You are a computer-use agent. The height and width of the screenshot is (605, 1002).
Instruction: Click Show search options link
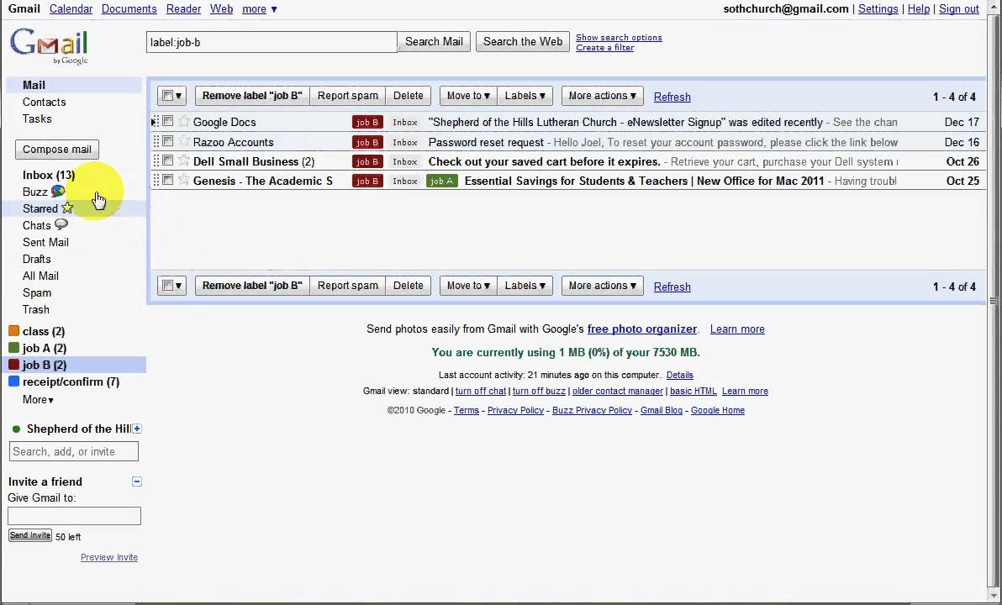tap(619, 37)
